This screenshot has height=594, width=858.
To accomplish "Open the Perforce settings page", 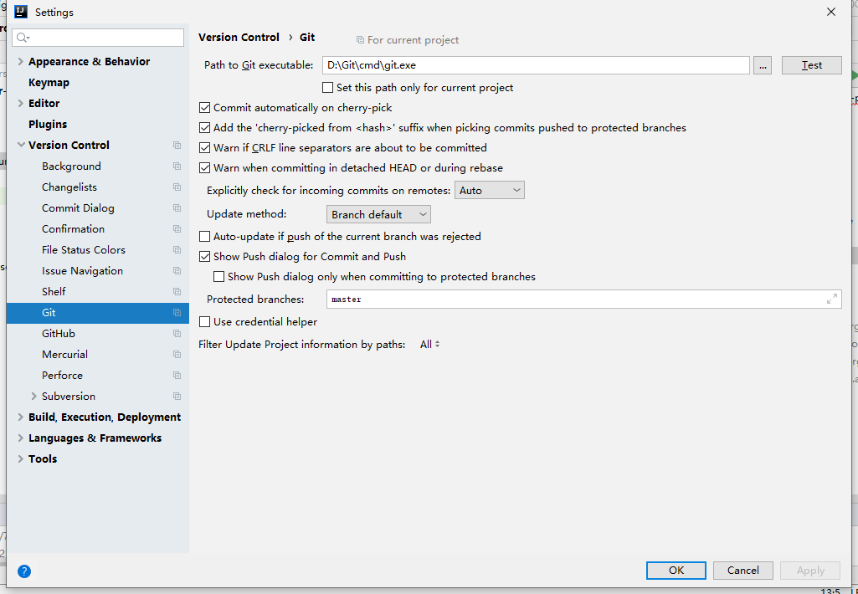I will [63, 375].
